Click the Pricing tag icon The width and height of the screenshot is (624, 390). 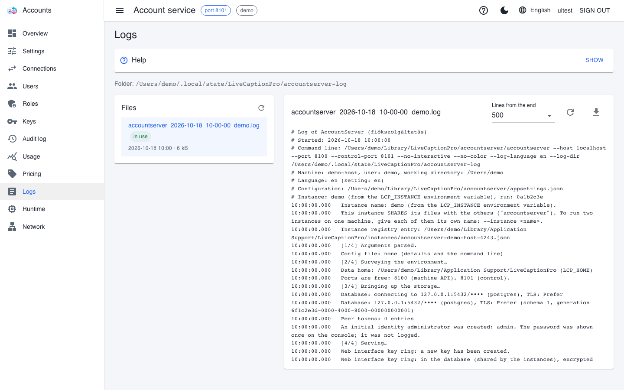(12, 174)
